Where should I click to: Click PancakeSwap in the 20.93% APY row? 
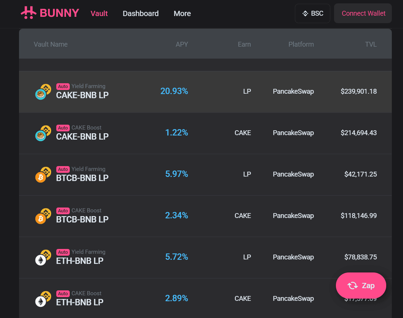coord(293,91)
